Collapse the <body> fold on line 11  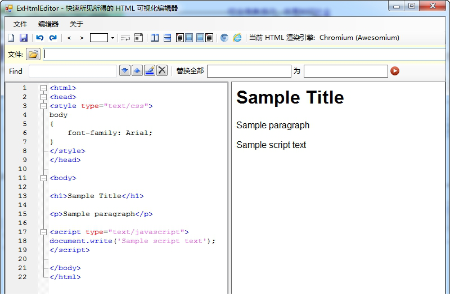pyautogui.click(x=43, y=178)
